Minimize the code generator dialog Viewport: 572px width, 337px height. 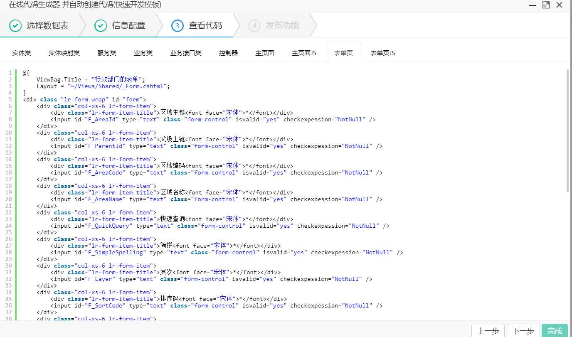[x=532, y=5]
